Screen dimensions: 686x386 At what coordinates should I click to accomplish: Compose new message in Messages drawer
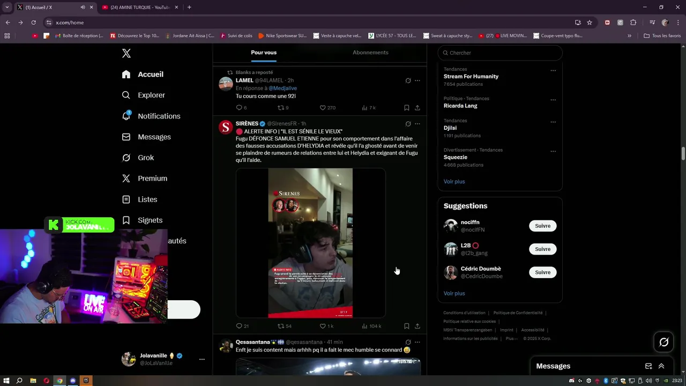coord(648,366)
